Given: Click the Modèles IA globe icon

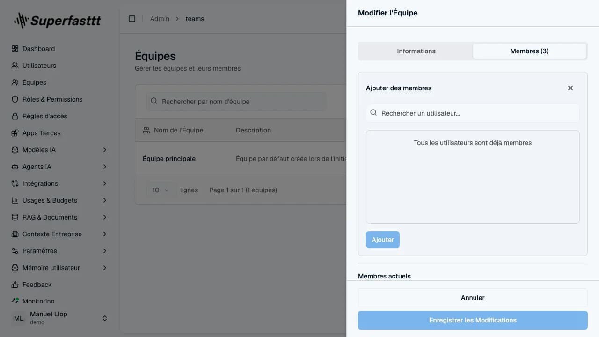Looking at the screenshot, I should tap(15, 150).
